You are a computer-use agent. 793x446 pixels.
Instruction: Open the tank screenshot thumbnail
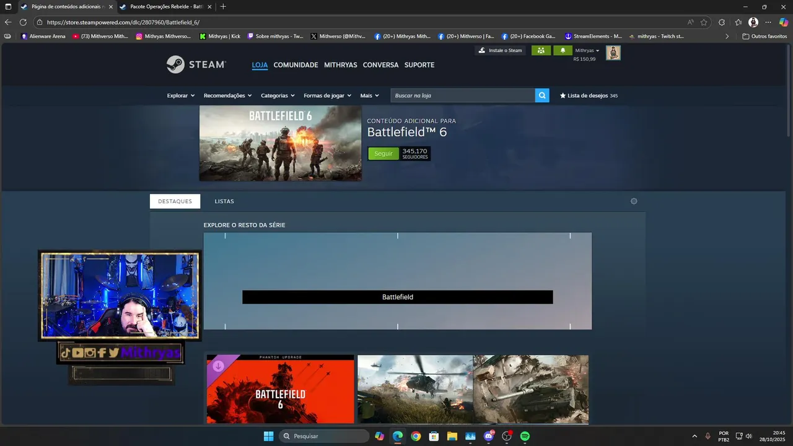click(531, 389)
